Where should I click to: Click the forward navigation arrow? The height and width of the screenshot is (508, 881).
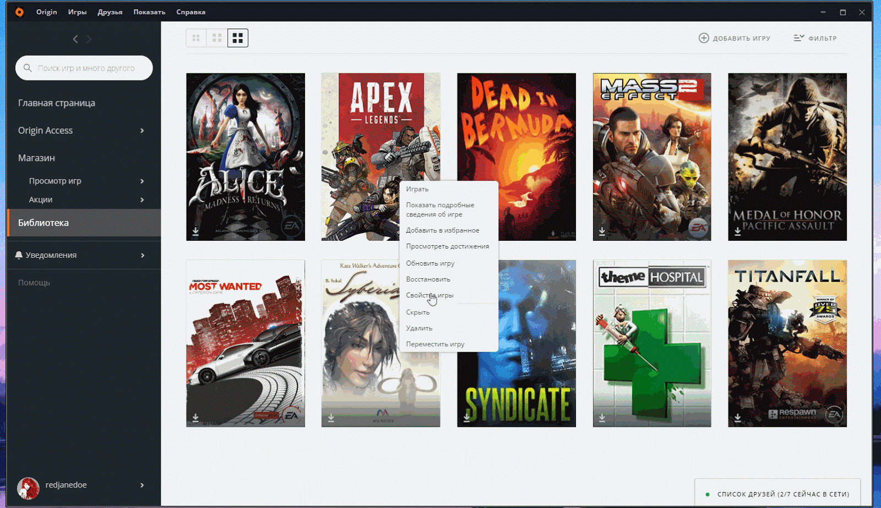89,39
